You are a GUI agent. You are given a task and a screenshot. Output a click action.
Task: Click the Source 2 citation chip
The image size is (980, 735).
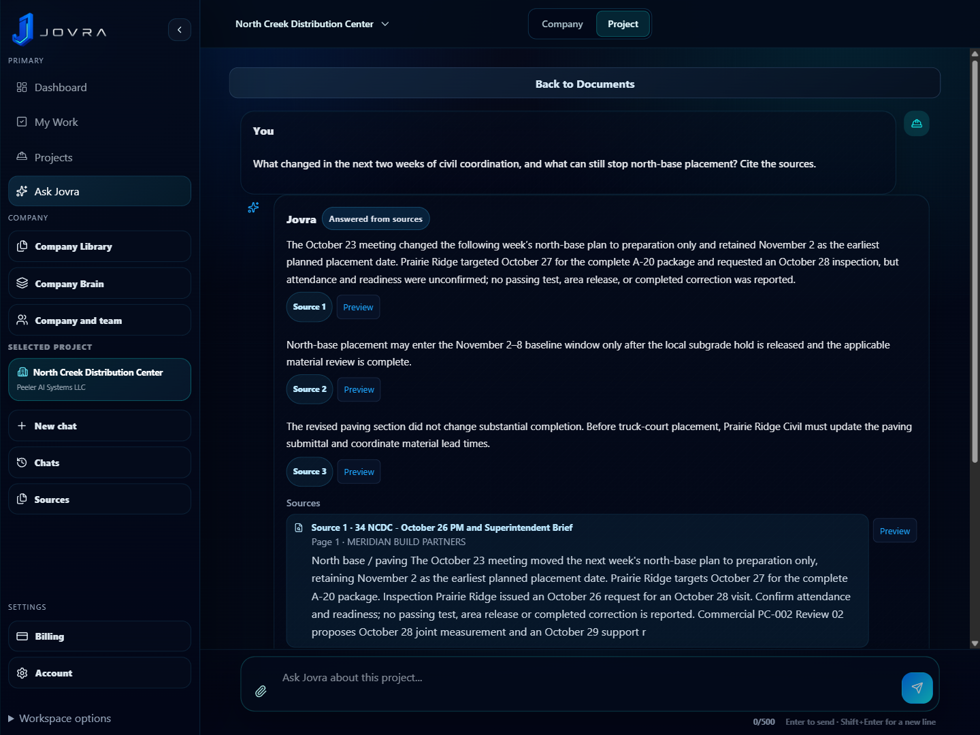click(310, 389)
